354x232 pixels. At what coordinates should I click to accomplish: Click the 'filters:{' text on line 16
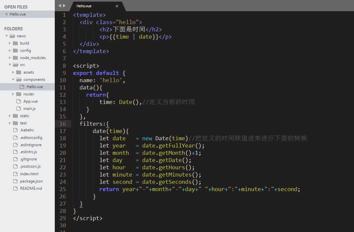click(x=94, y=124)
